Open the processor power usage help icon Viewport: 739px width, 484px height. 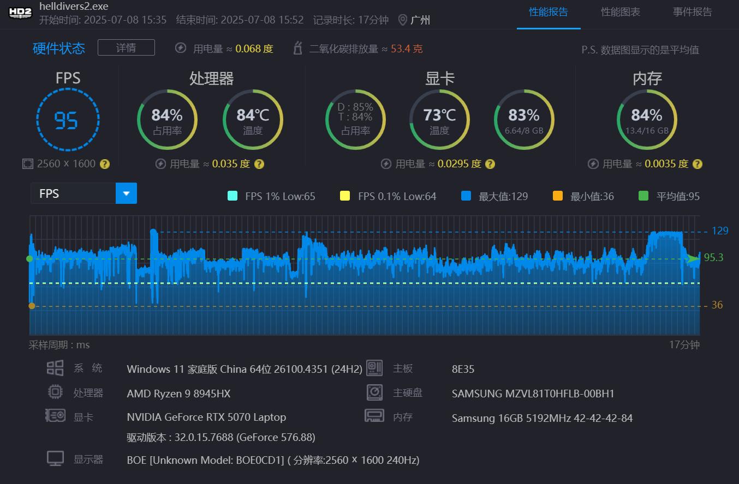tap(259, 164)
